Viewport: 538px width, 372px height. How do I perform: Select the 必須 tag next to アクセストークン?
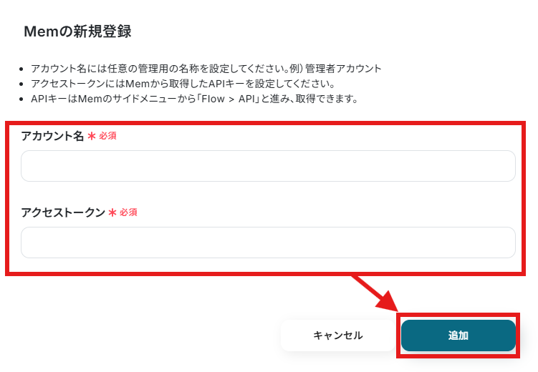tap(128, 212)
